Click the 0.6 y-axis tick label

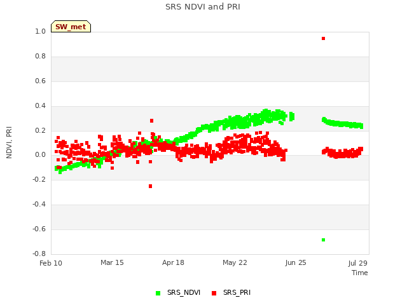(x=40, y=81)
